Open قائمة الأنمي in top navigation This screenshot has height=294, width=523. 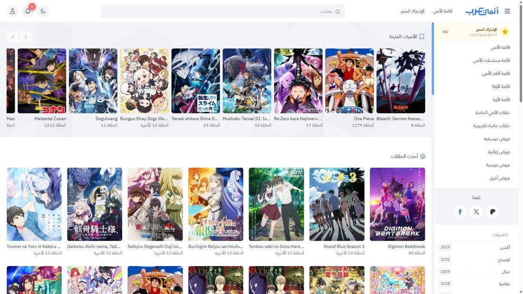tap(443, 11)
